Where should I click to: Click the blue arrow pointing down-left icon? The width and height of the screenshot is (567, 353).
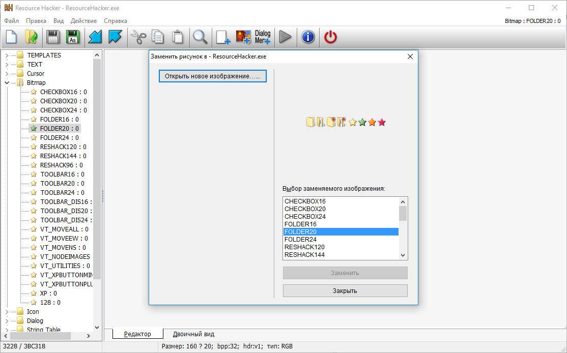pyautogui.click(x=95, y=37)
